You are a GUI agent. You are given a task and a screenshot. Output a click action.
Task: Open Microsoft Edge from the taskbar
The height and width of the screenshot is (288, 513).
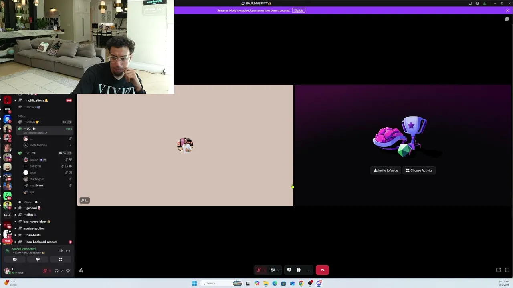(275, 283)
